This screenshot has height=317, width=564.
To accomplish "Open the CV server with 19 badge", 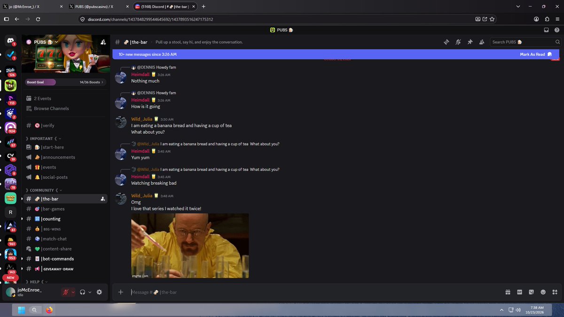I will point(10,155).
